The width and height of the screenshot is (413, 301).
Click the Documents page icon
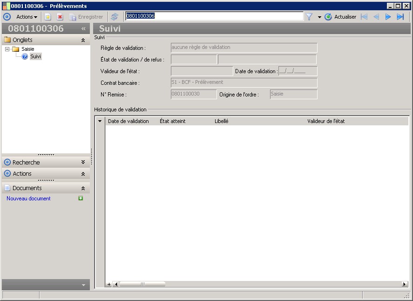point(7,188)
